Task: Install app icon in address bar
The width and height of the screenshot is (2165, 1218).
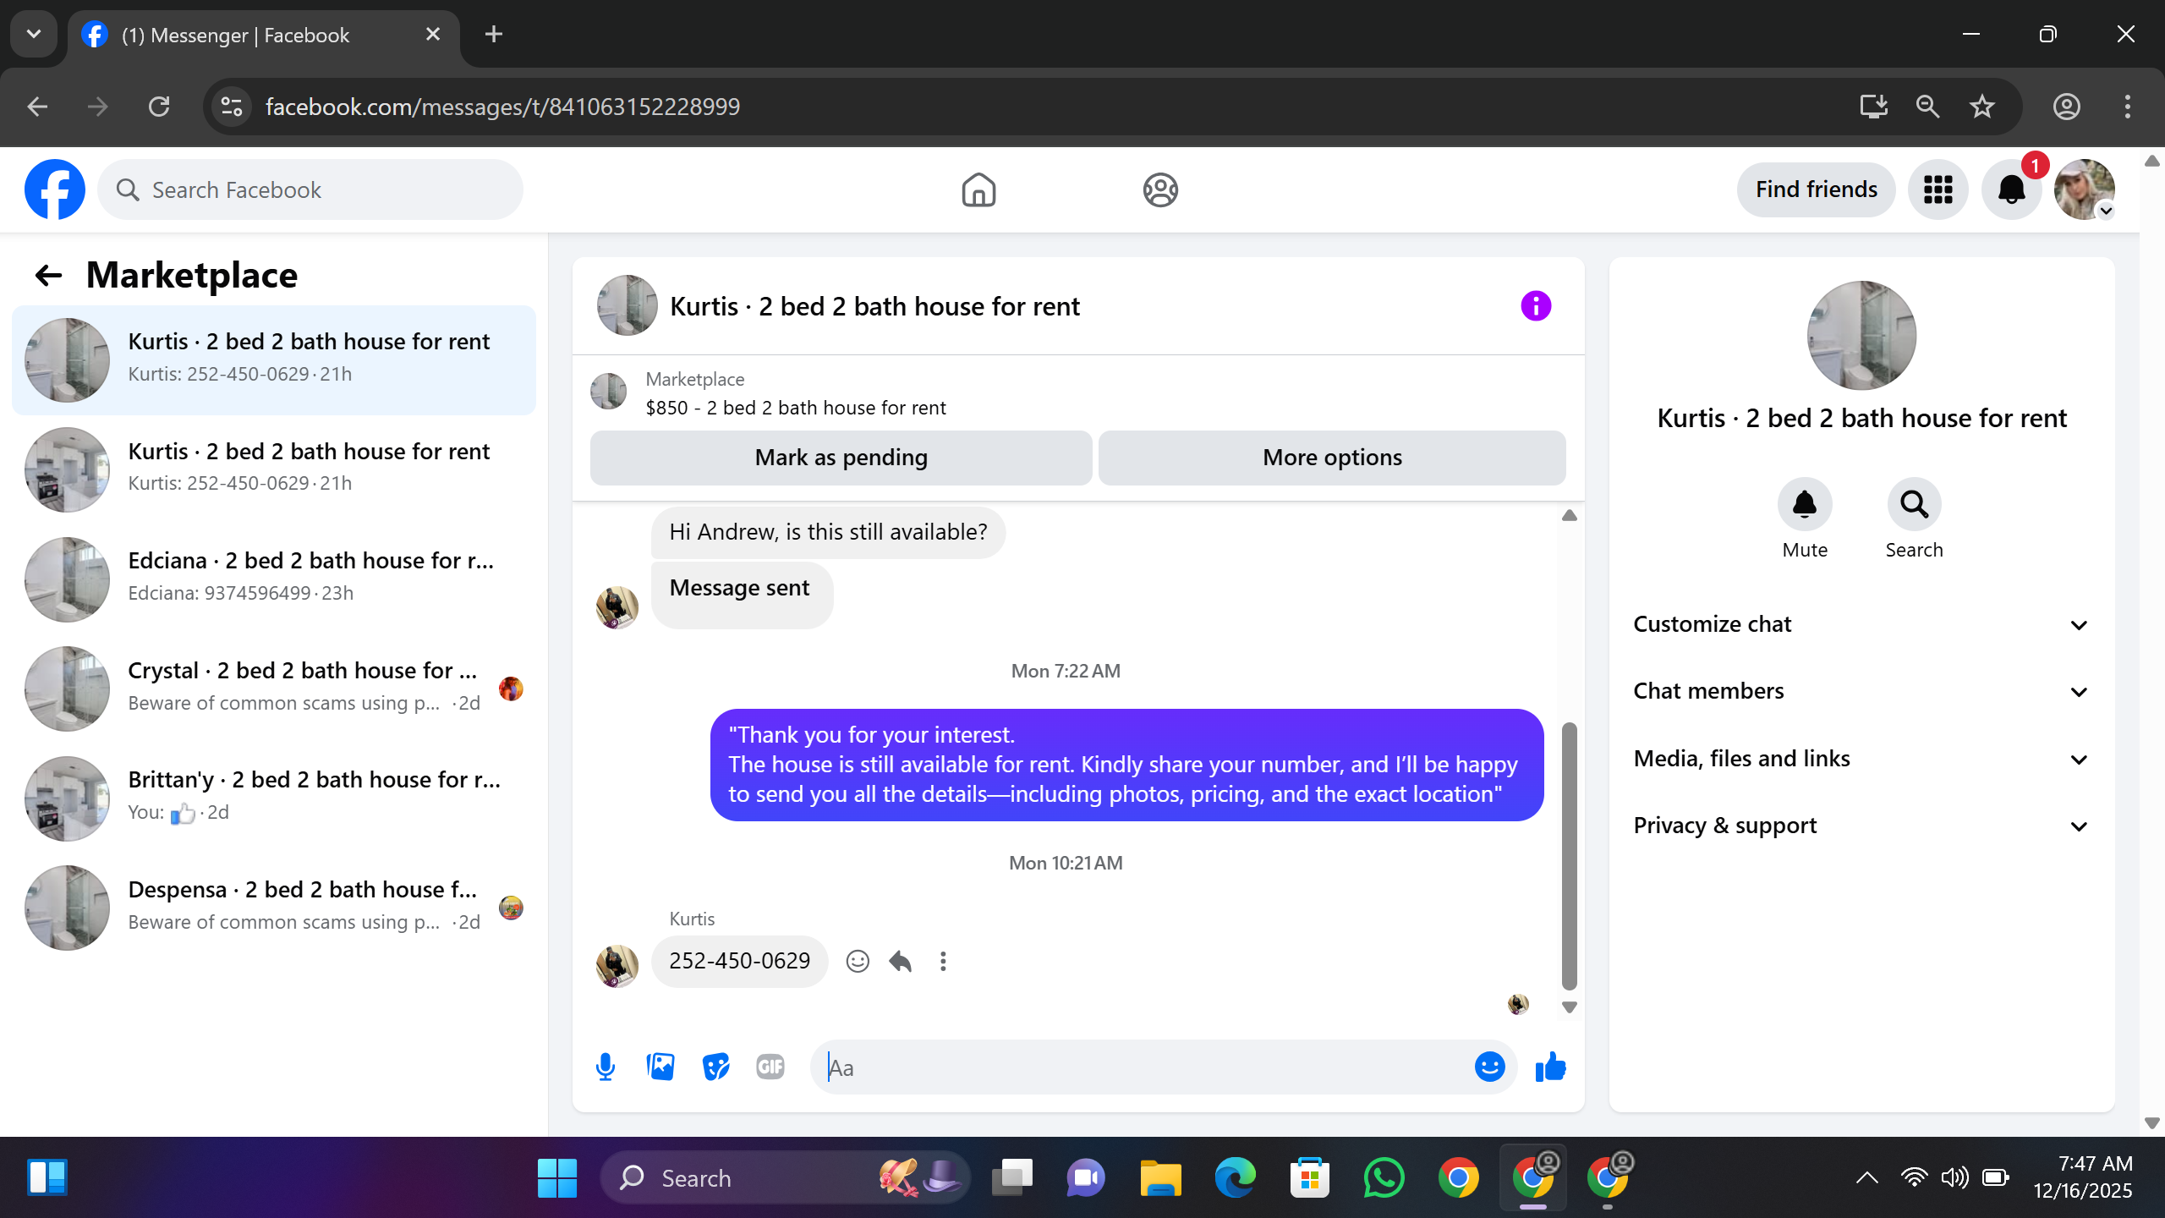Action: point(1873,107)
